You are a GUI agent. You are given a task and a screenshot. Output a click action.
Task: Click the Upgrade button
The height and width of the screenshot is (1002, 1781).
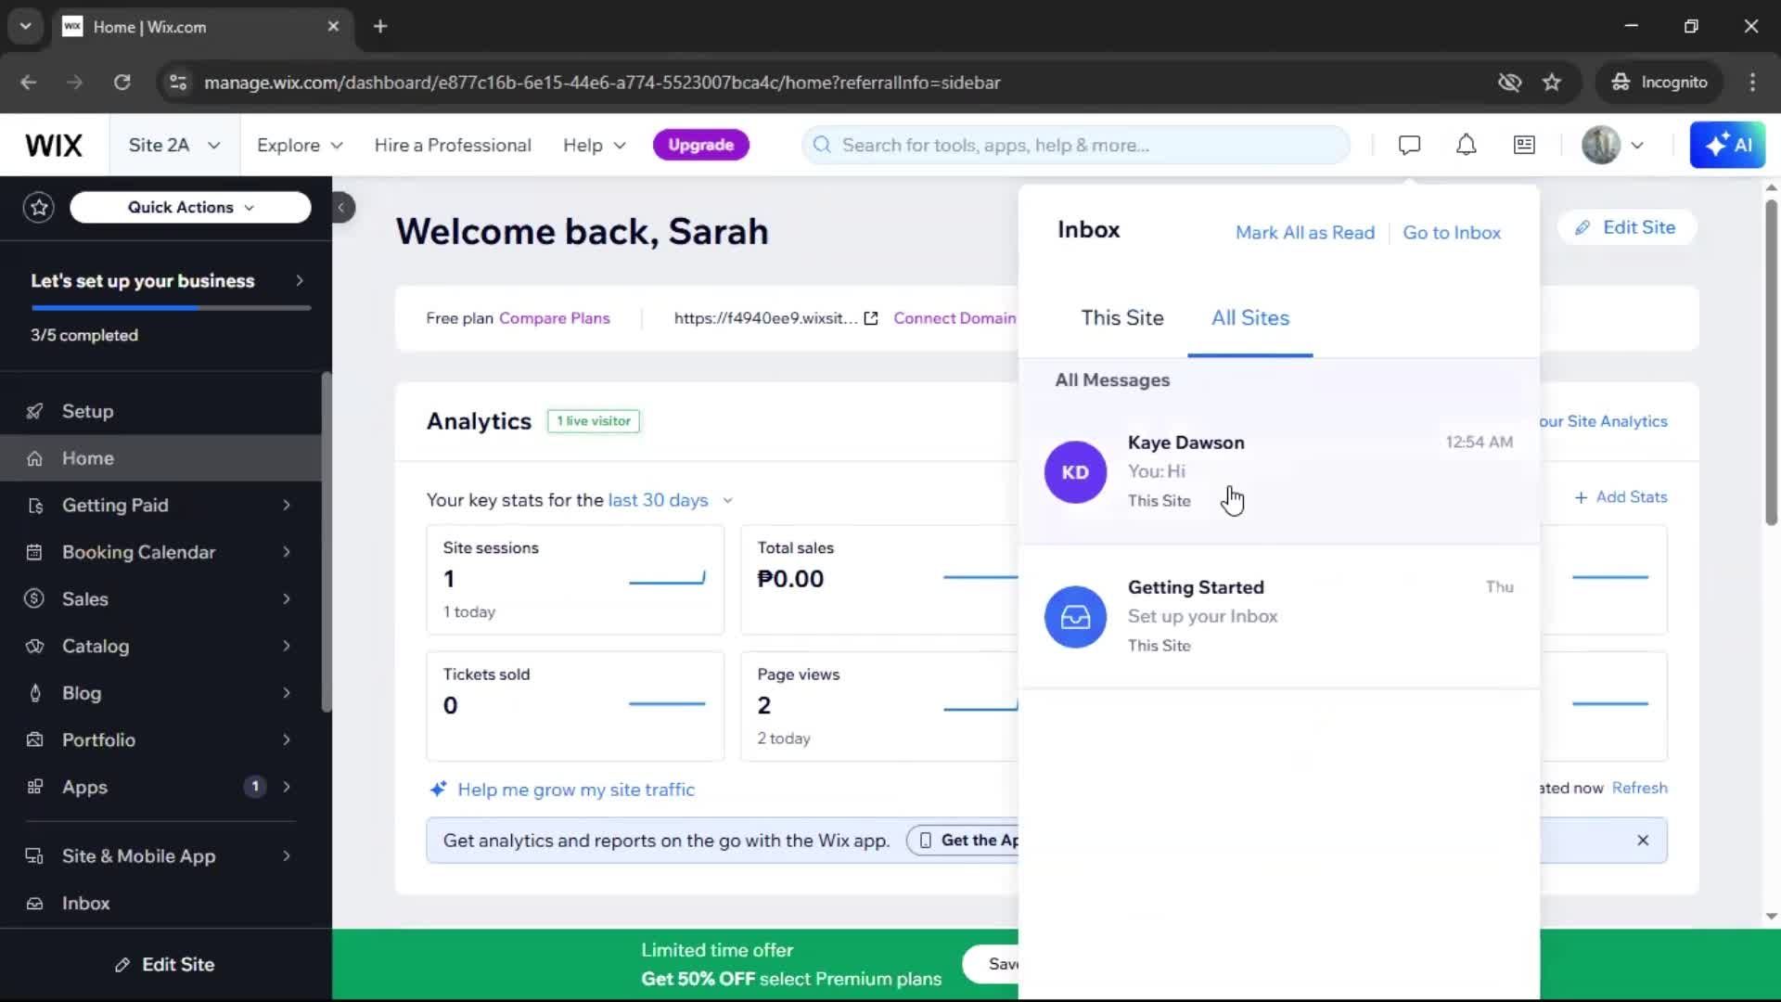(701, 145)
